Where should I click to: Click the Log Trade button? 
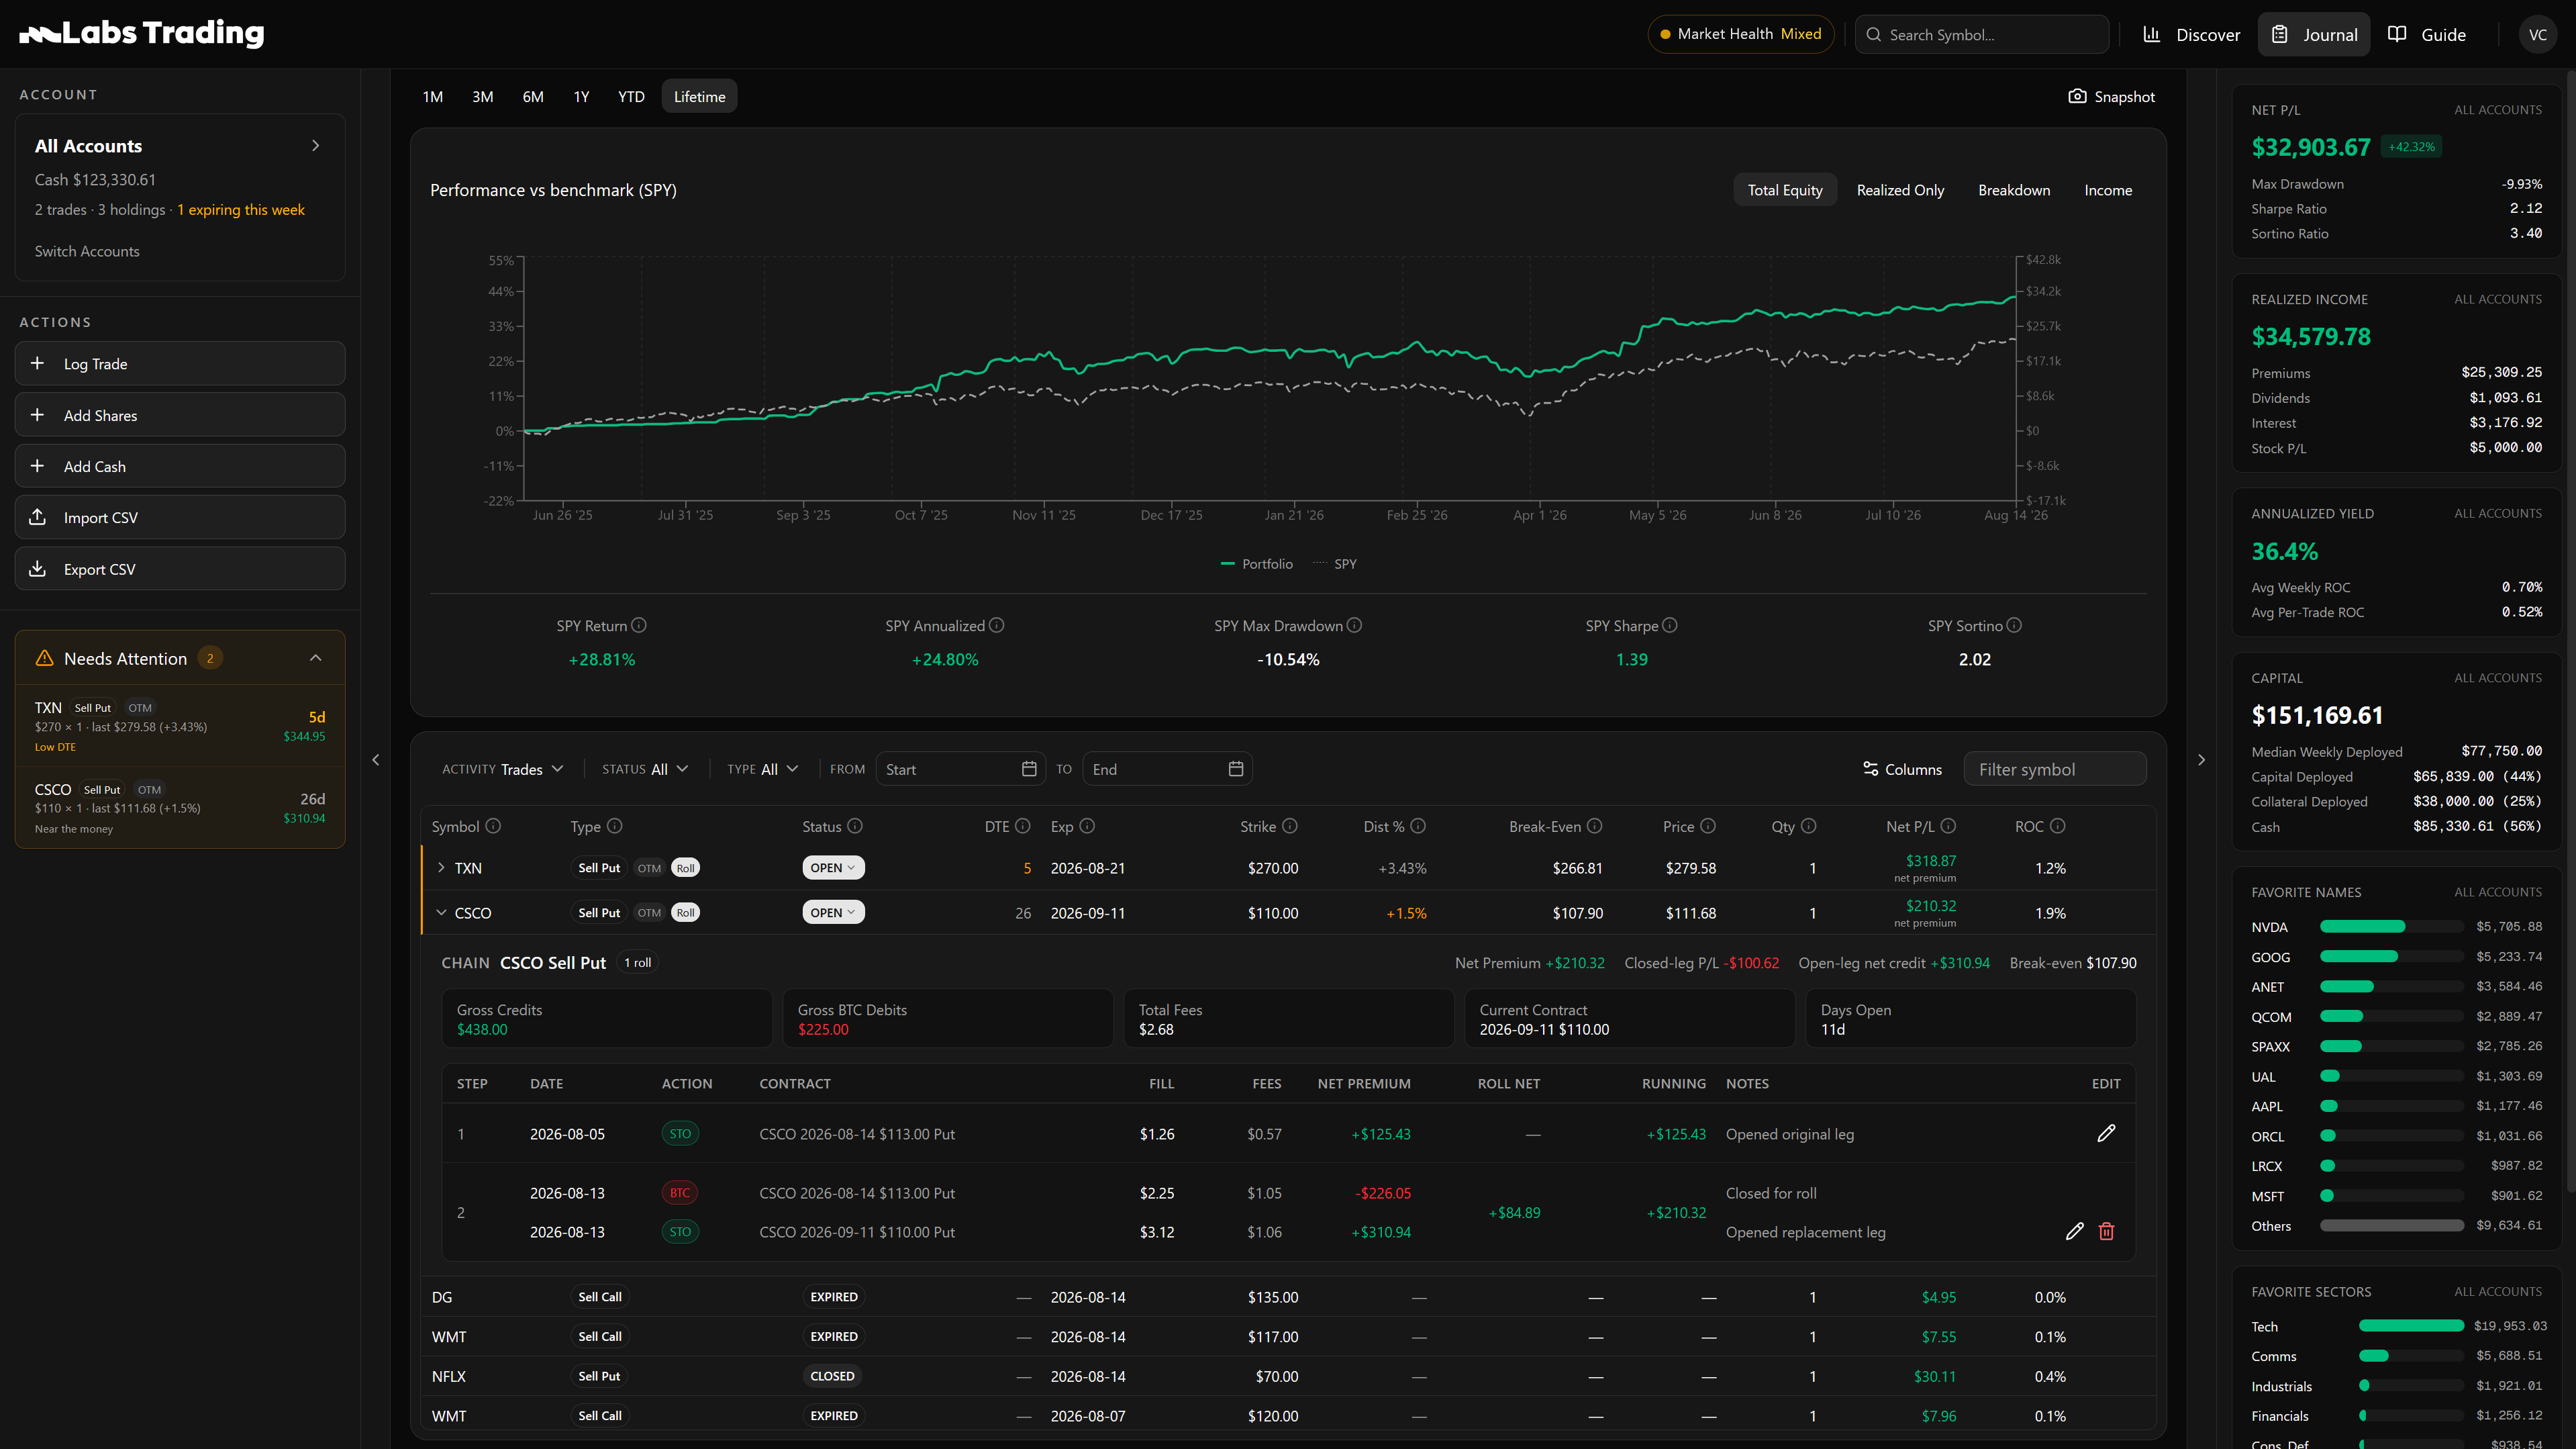180,363
